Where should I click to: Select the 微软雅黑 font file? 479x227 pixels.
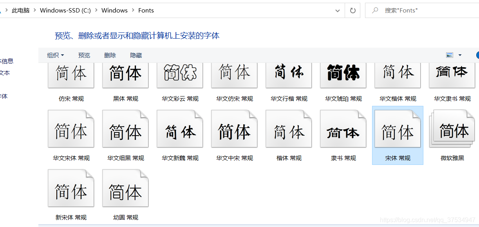(x=452, y=129)
